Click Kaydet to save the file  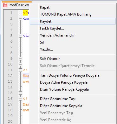tap(73, 21)
